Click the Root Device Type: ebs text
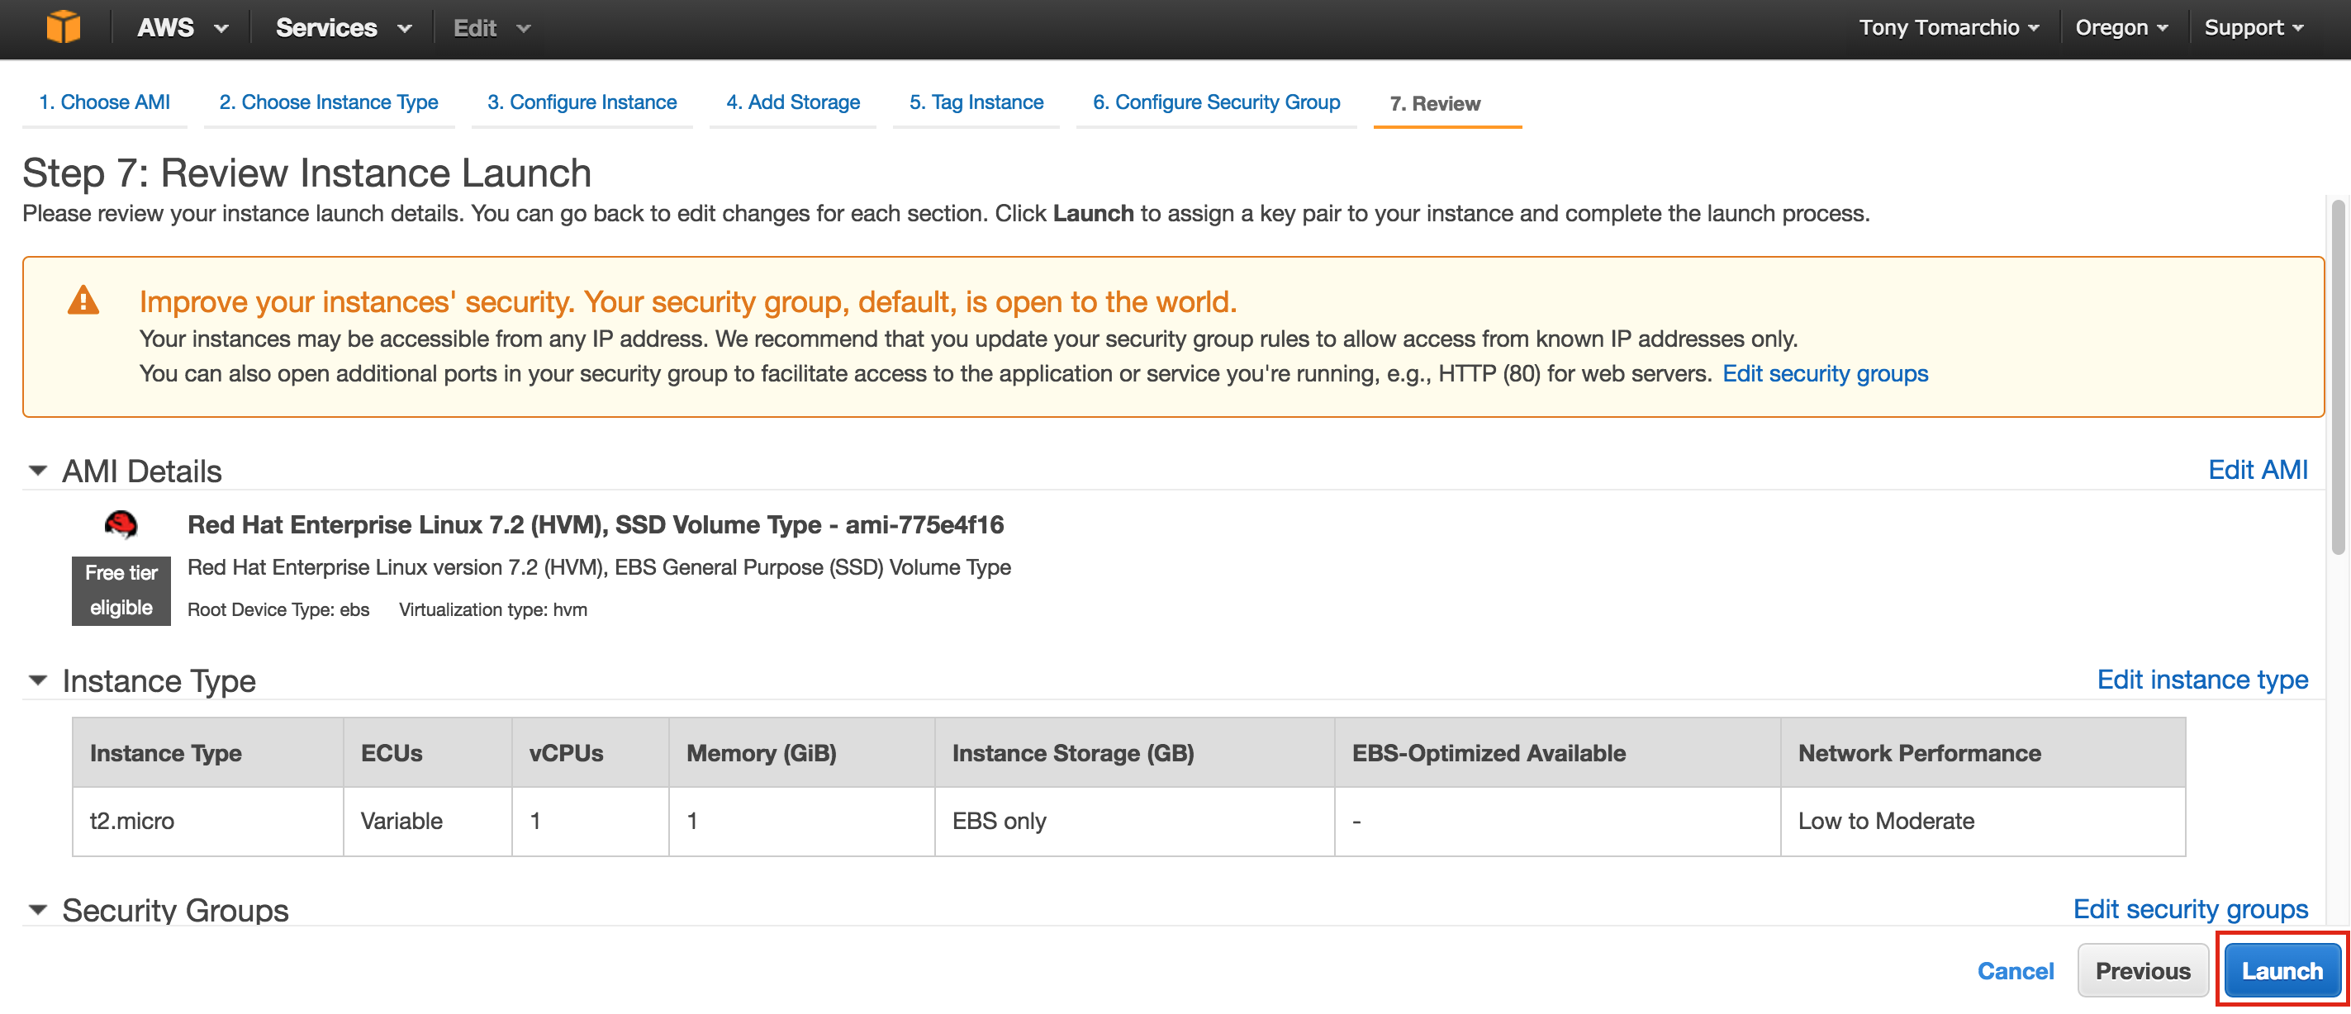2351x1014 pixels. point(278,609)
